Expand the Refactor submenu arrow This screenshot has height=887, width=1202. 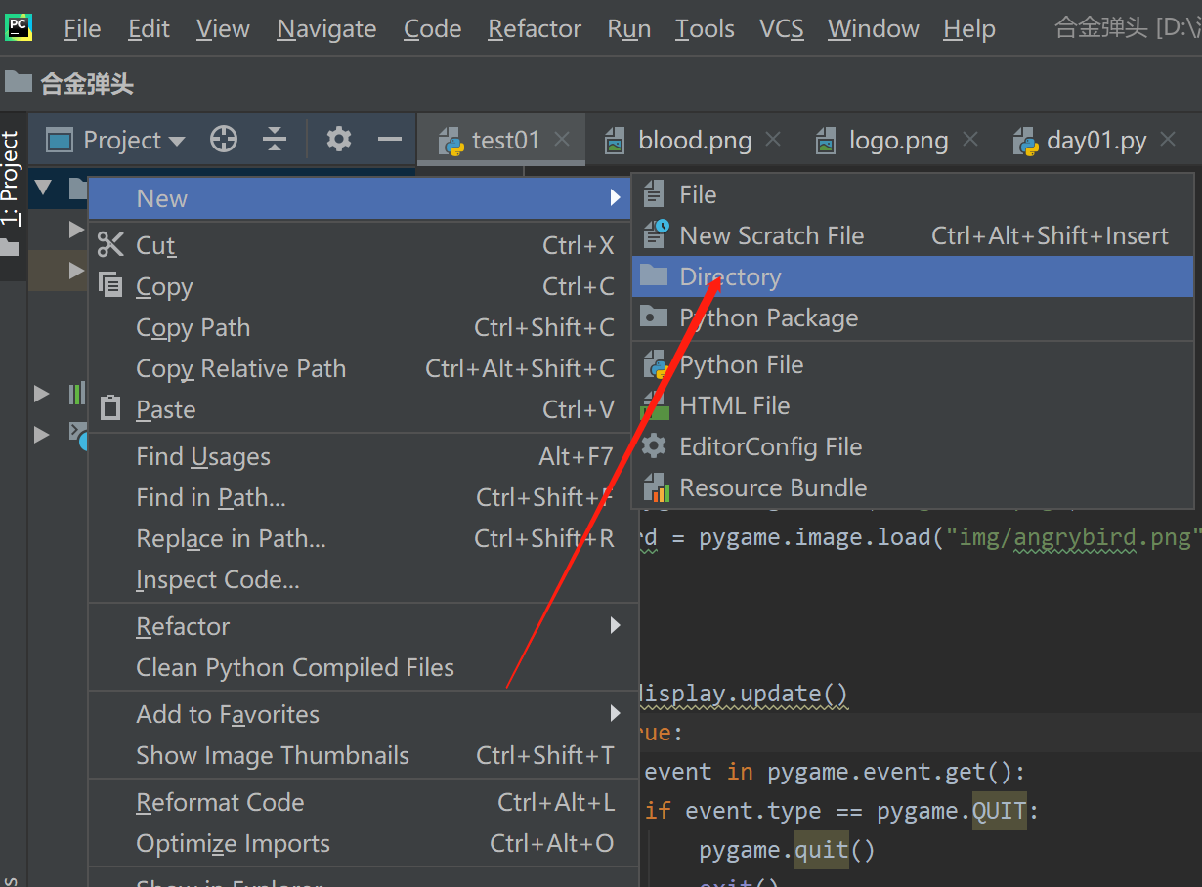coord(615,625)
